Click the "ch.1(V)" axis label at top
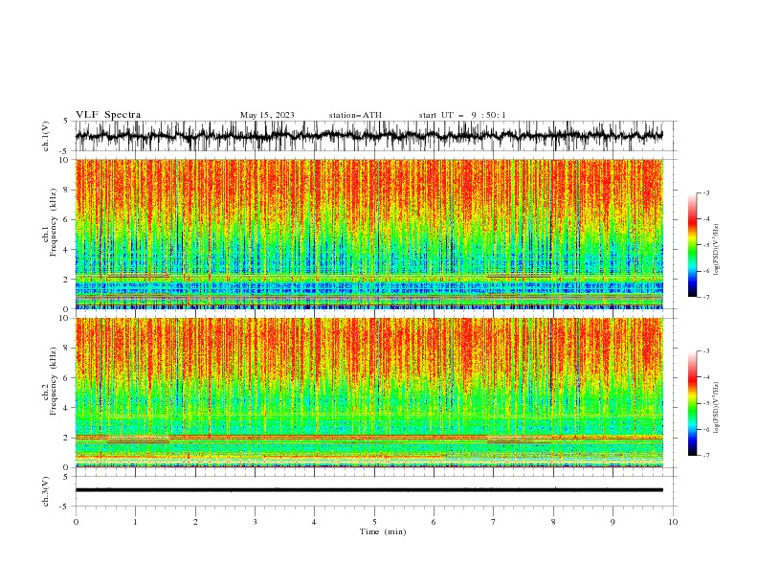Screen dimensions: 758x586 pyautogui.click(x=46, y=136)
